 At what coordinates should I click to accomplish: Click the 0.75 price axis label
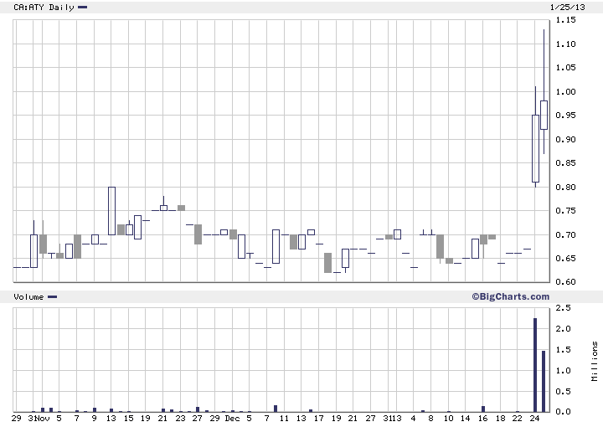click(x=565, y=210)
